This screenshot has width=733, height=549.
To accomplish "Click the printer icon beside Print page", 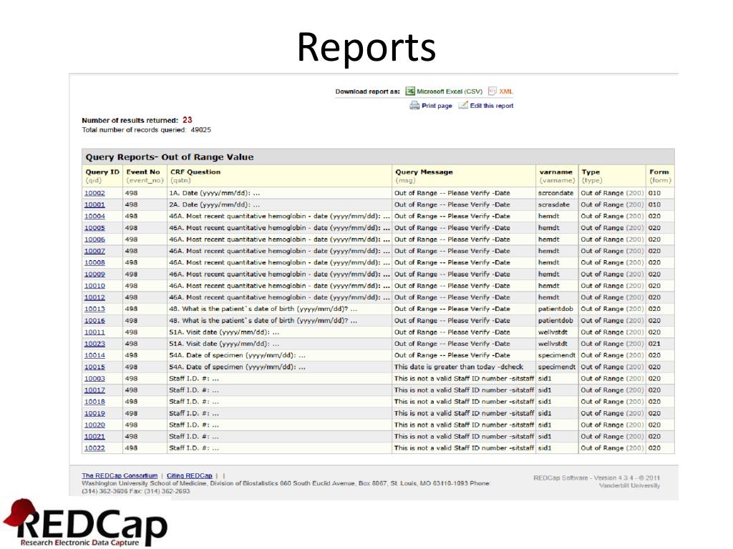I will coord(414,106).
